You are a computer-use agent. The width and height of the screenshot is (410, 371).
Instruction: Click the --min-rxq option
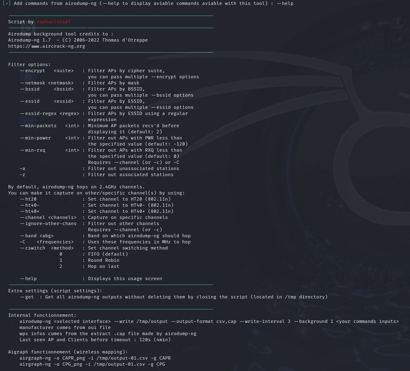click(x=32, y=150)
